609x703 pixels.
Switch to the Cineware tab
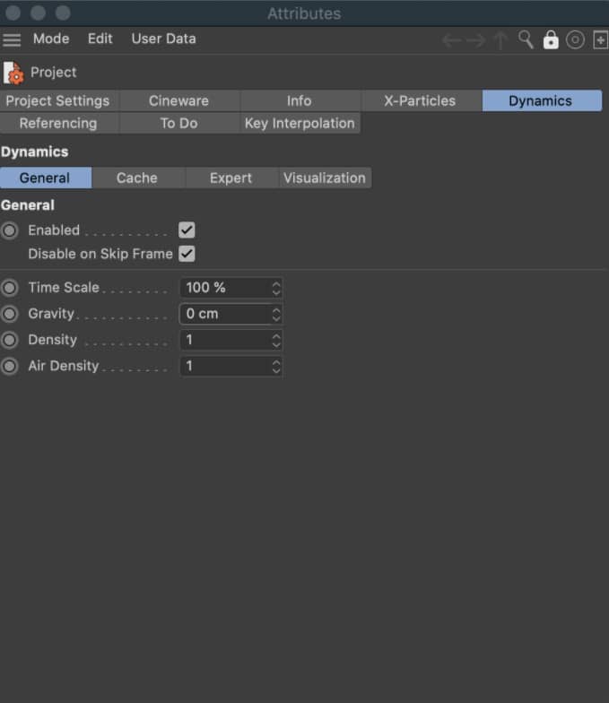point(179,100)
